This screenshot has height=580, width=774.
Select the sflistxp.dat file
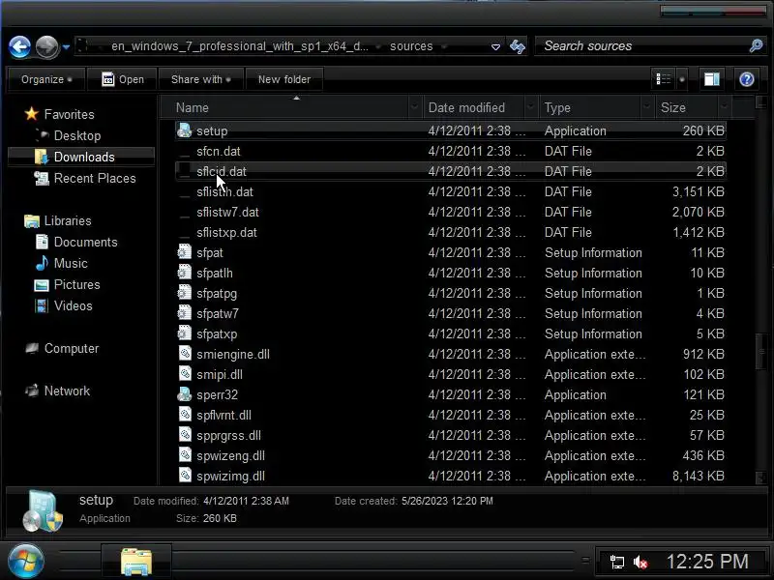click(226, 232)
